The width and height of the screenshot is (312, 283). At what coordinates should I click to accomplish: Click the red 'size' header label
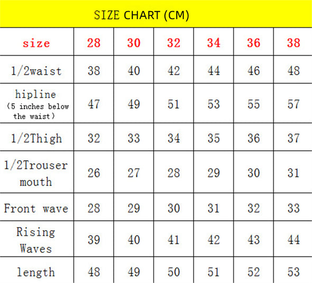[36, 43]
